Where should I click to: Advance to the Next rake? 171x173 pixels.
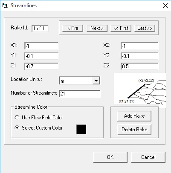[x=97, y=28]
